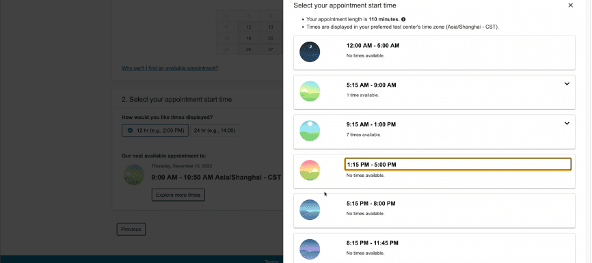
Task: Expand the 5:15 AM - 9:00 AM chevron
Action: point(567,84)
